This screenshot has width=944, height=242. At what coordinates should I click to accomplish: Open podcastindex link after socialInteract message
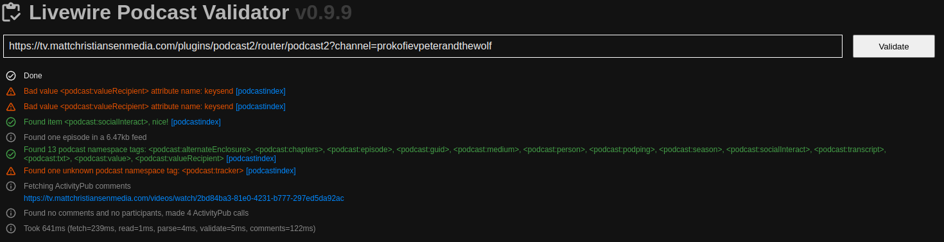196,122
